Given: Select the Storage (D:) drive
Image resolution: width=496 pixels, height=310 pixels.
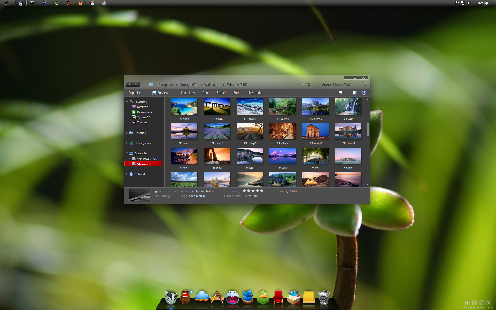Looking at the screenshot, I should click(144, 164).
